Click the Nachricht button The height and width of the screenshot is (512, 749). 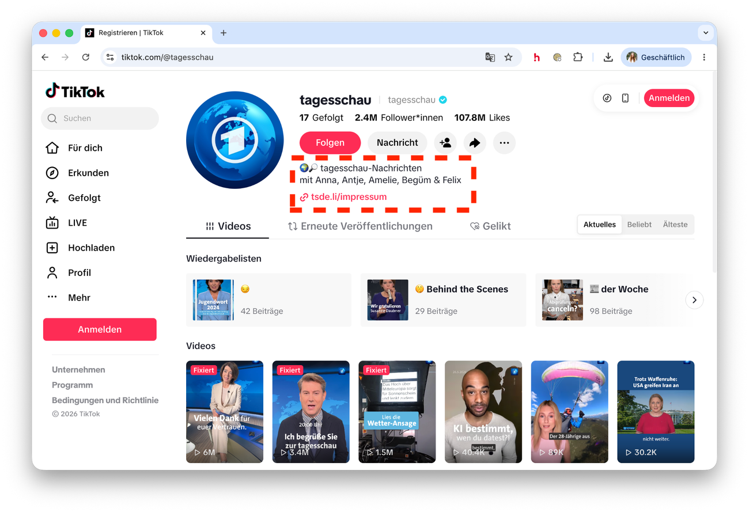(x=398, y=143)
